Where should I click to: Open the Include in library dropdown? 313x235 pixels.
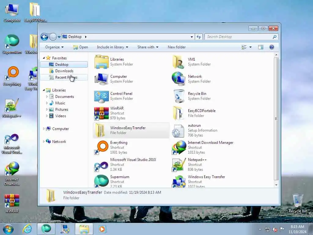(112, 47)
